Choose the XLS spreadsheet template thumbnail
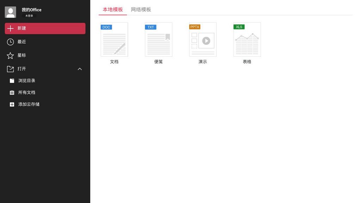Image resolution: width=361 pixels, height=203 pixels. [247, 39]
